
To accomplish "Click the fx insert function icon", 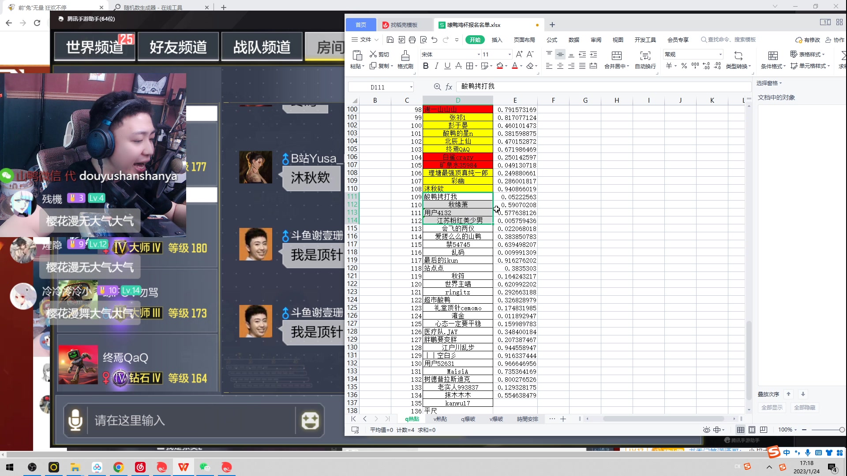I will [449, 87].
